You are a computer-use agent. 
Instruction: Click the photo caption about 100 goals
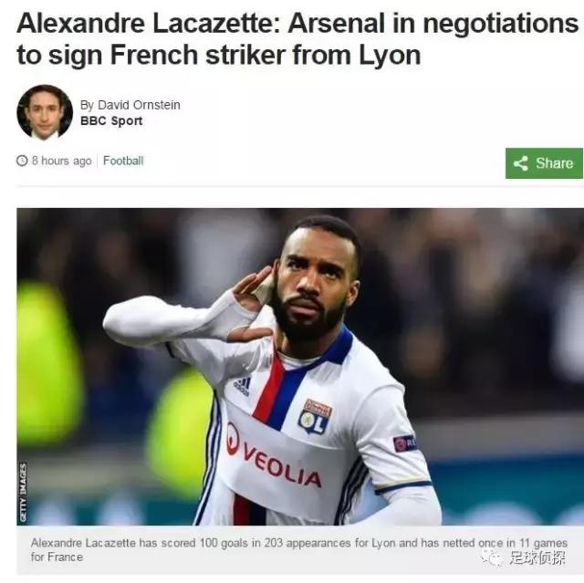pos(299,550)
